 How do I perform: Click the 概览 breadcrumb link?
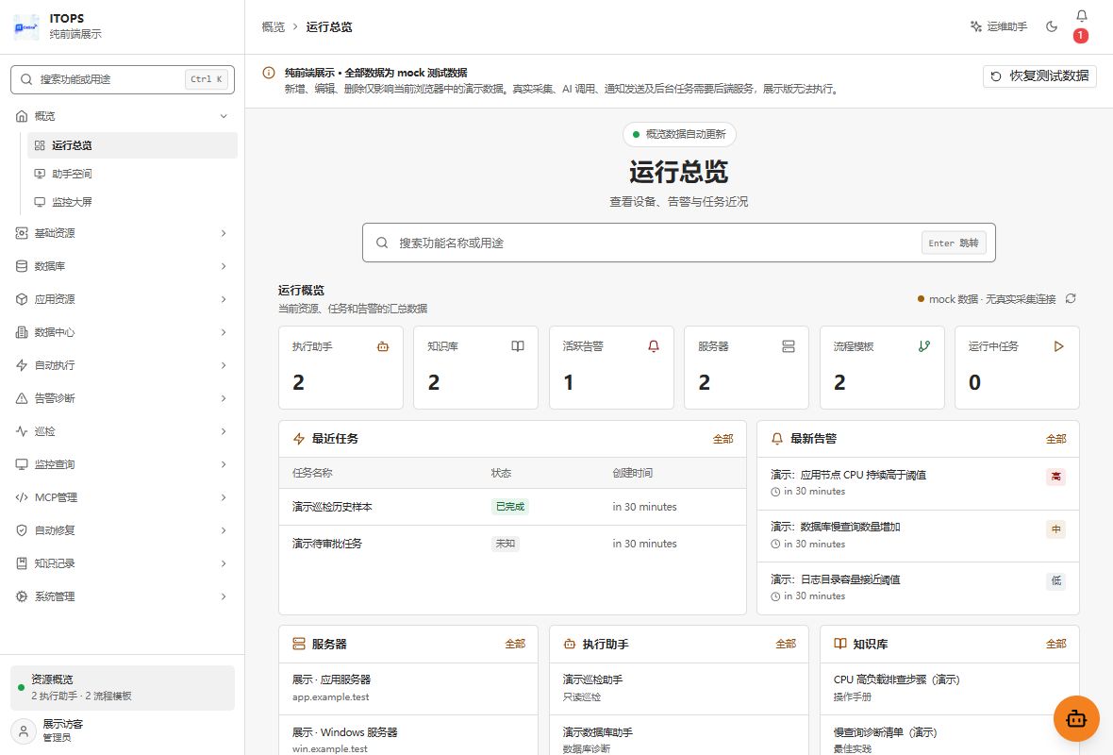click(x=274, y=27)
